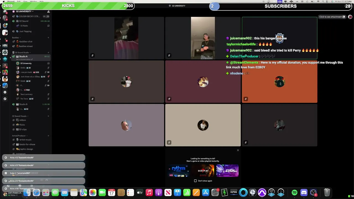The width and height of the screenshot is (354, 199).
Task: Open Messages from the Dock
Action: [x=55, y=192]
